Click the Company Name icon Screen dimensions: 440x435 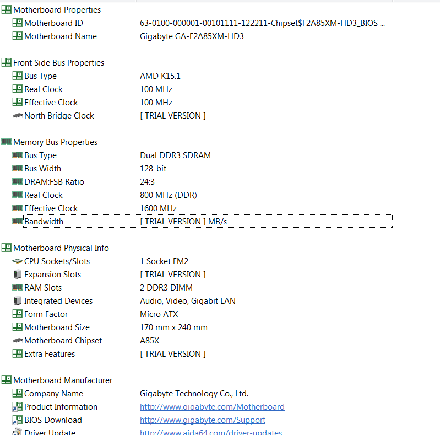click(x=18, y=393)
